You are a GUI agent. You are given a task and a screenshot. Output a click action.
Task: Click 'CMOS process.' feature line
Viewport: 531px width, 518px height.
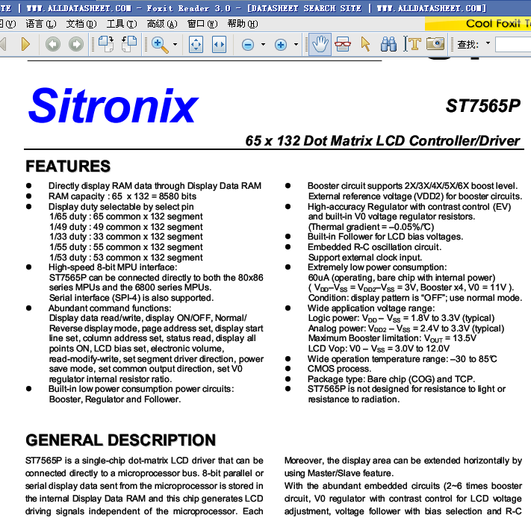(339, 369)
